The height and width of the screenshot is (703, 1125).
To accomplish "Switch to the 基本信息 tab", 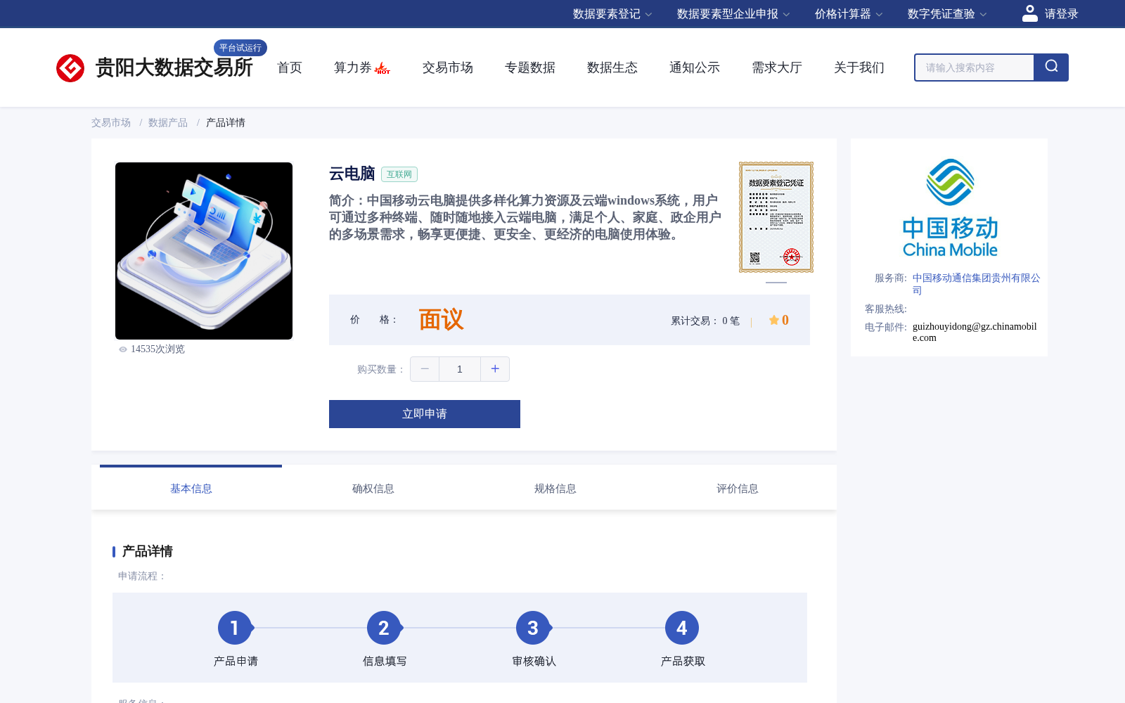I will (x=191, y=489).
